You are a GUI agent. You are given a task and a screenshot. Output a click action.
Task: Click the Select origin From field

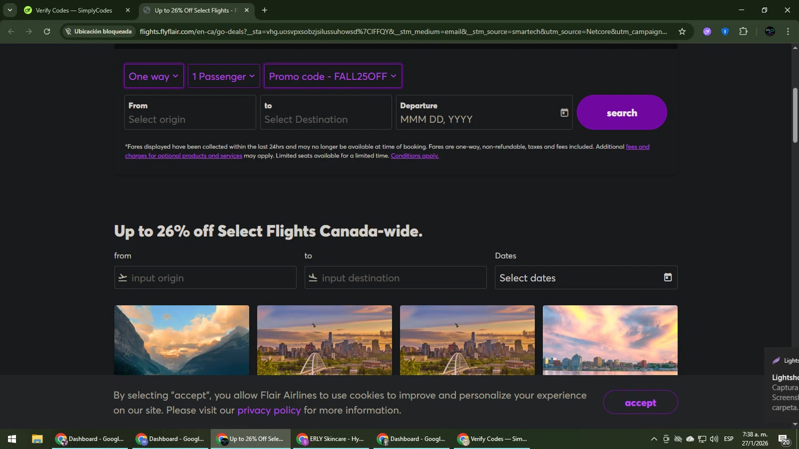pyautogui.click(x=190, y=112)
